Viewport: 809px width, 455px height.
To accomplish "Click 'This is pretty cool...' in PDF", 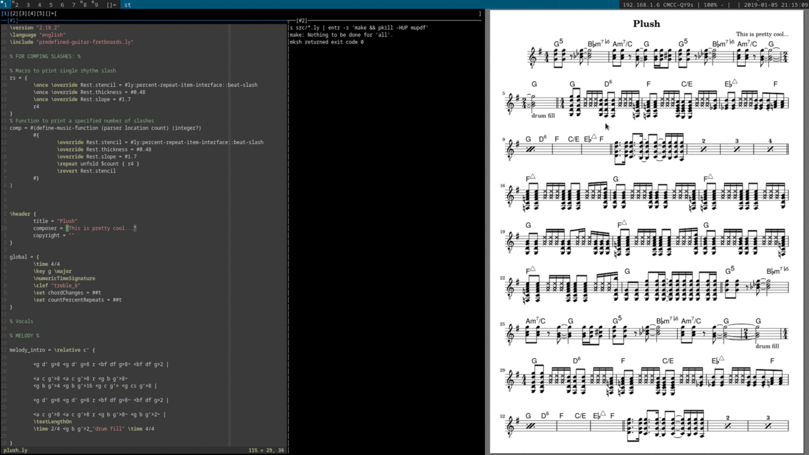I will pos(762,34).
